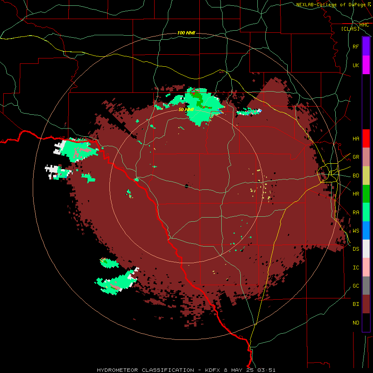
Task: Click the HHC product label
Action: tap(364, 25)
